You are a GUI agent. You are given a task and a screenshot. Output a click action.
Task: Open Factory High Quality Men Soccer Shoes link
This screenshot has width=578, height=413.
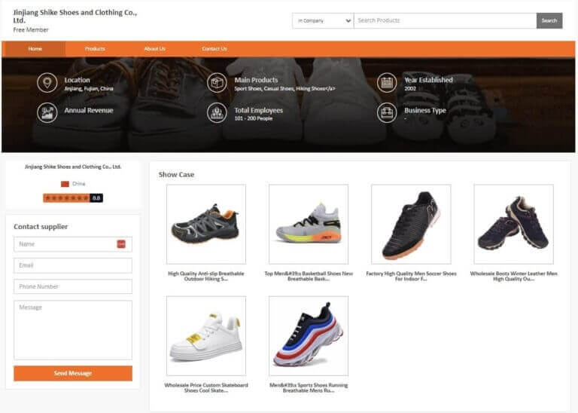[411, 276]
